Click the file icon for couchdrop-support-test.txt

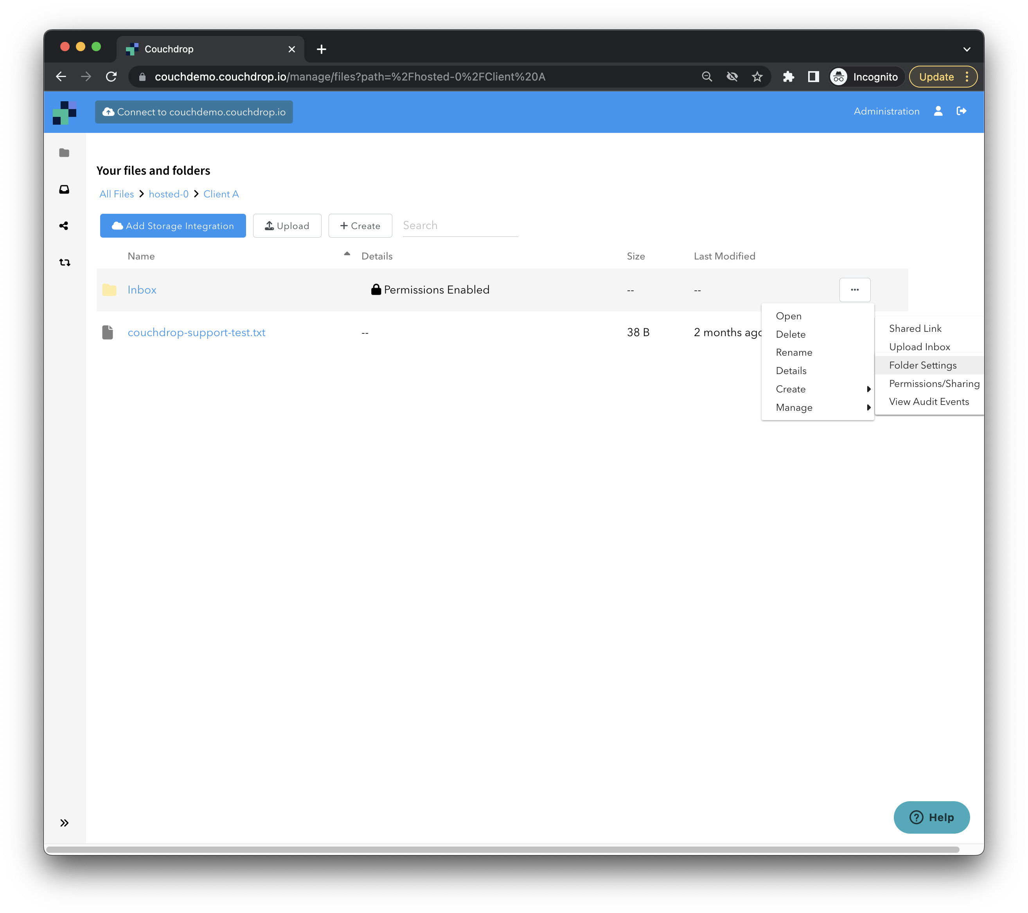click(x=108, y=332)
